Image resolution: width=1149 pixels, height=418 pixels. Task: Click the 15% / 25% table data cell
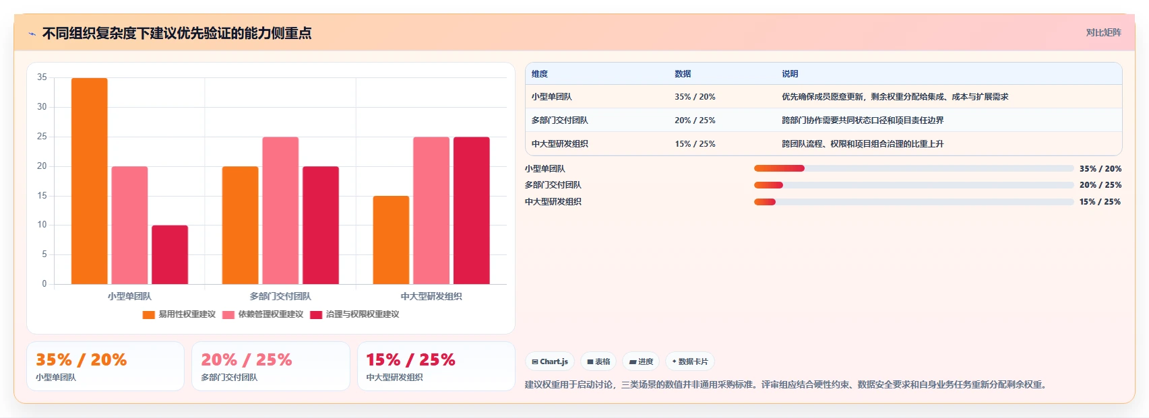[x=695, y=144]
